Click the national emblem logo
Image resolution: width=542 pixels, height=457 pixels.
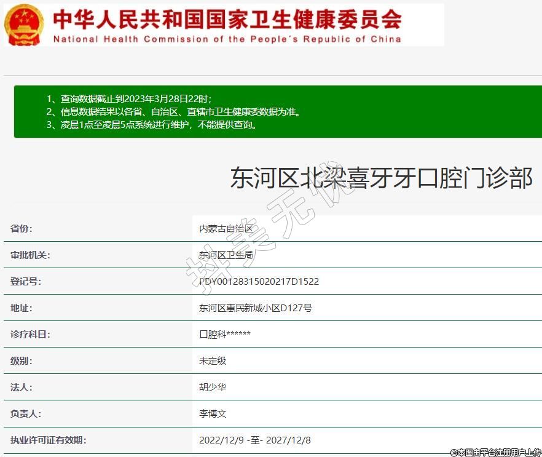pyautogui.click(x=24, y=25)
